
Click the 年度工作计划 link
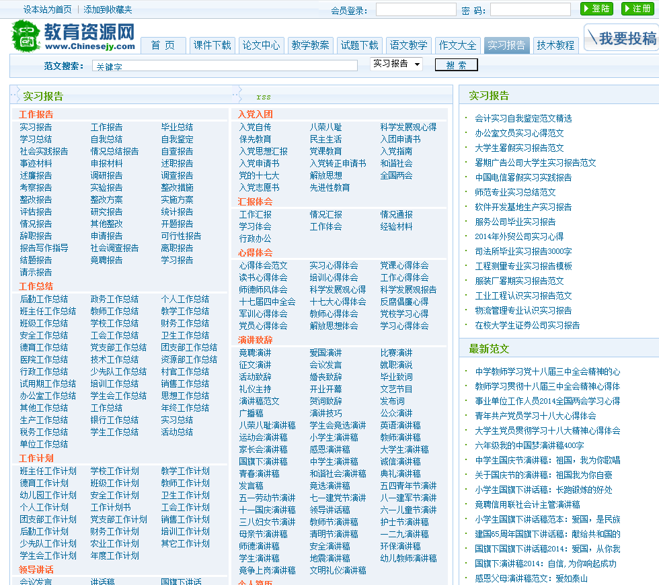[x=114, y=556]
